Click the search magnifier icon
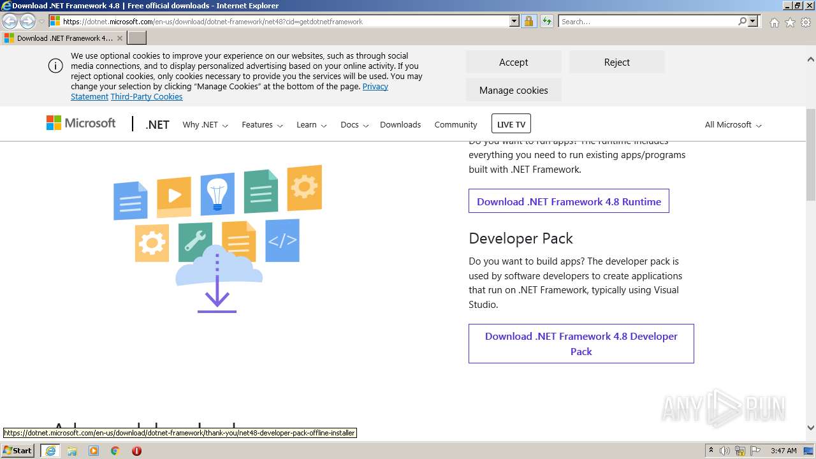Viewport: 816px width, 459px height. point(742,21)
